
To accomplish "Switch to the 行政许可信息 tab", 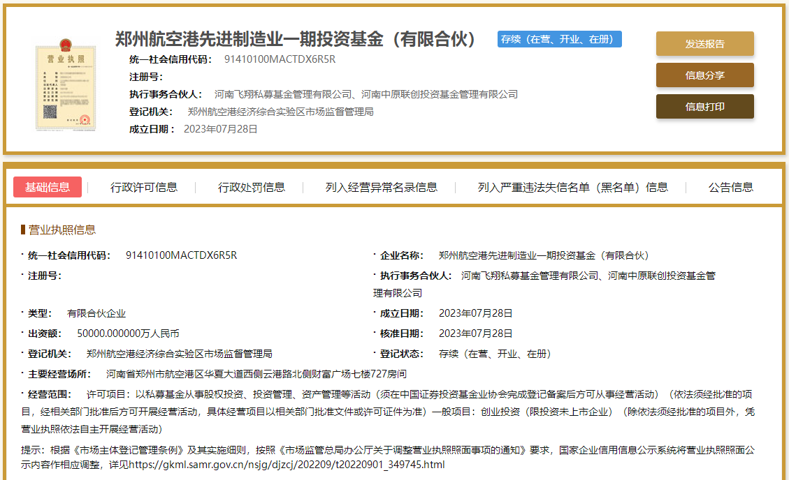I will point(144,187).
